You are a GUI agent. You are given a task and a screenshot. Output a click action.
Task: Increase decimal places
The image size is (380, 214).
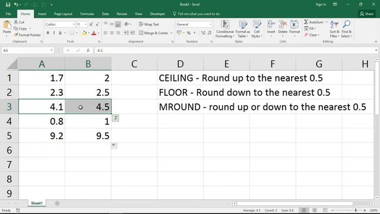tap(203, 33)
